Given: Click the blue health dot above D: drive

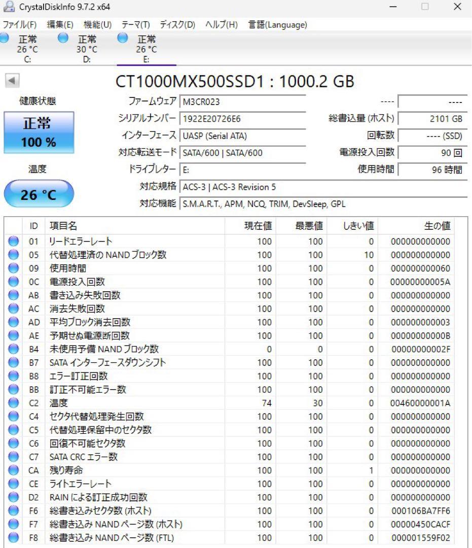Looking at the screenshot, I should coord(63,38).
